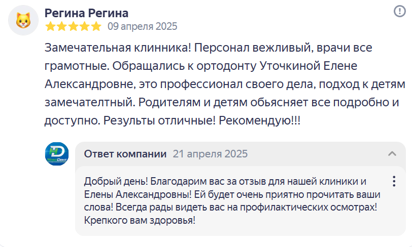Click the reply date 21 апреля 2025
This screenshot has width=412, height=247.
[210, 154]
